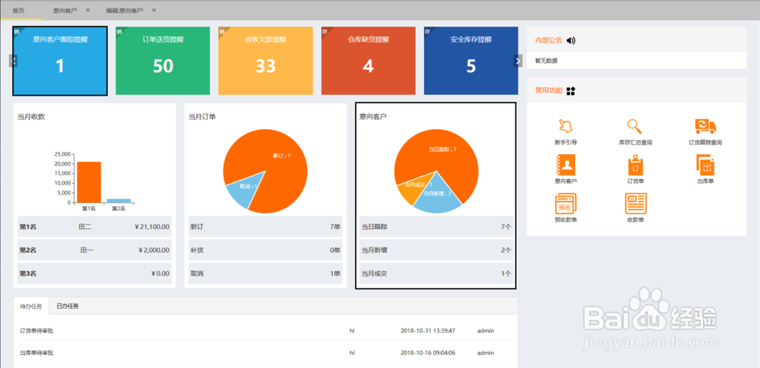Viewport: 760px width, 368px height.
Task: Click the 当月订单 panel title
Action: [202, 116]
